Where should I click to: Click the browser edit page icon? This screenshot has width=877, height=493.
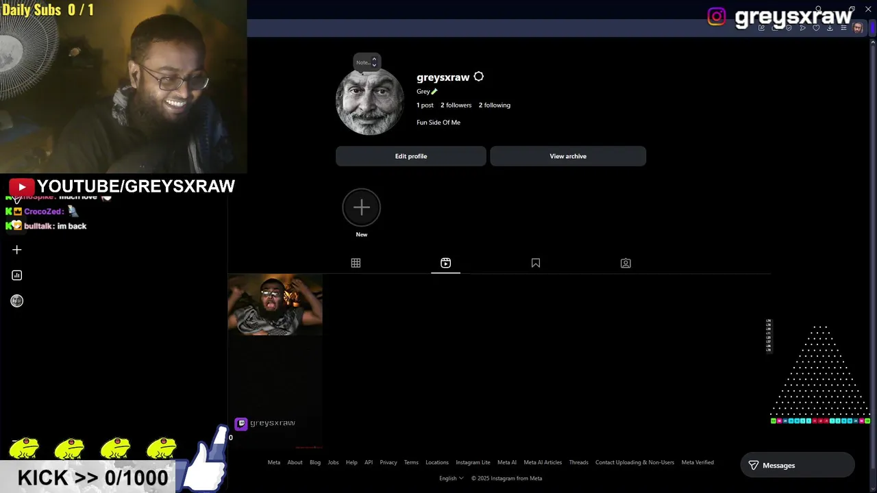(x=761, y=28)
